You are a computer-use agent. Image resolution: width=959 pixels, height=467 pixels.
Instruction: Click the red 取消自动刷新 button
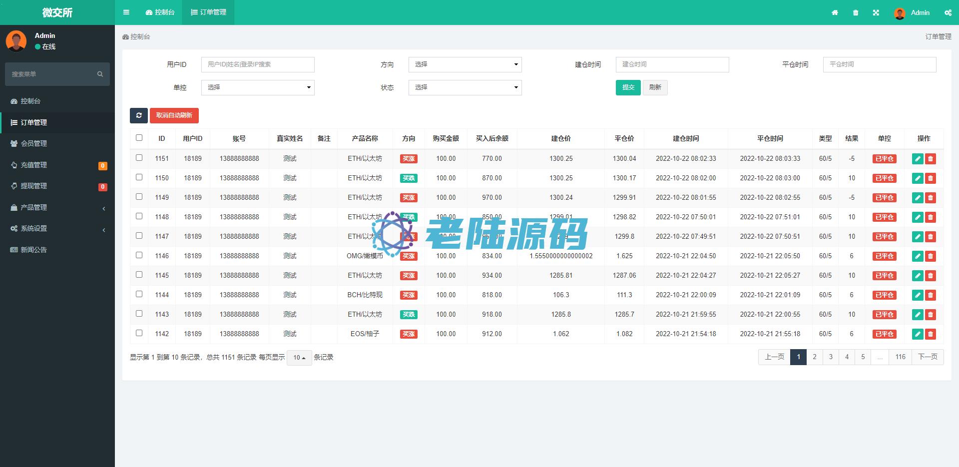(174, 115)
